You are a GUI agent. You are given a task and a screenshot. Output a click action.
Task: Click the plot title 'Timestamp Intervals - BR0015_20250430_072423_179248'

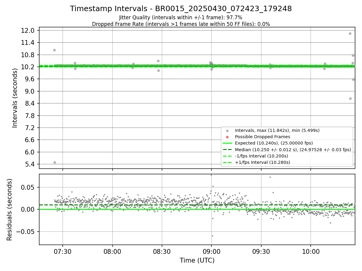pos(181,9)
